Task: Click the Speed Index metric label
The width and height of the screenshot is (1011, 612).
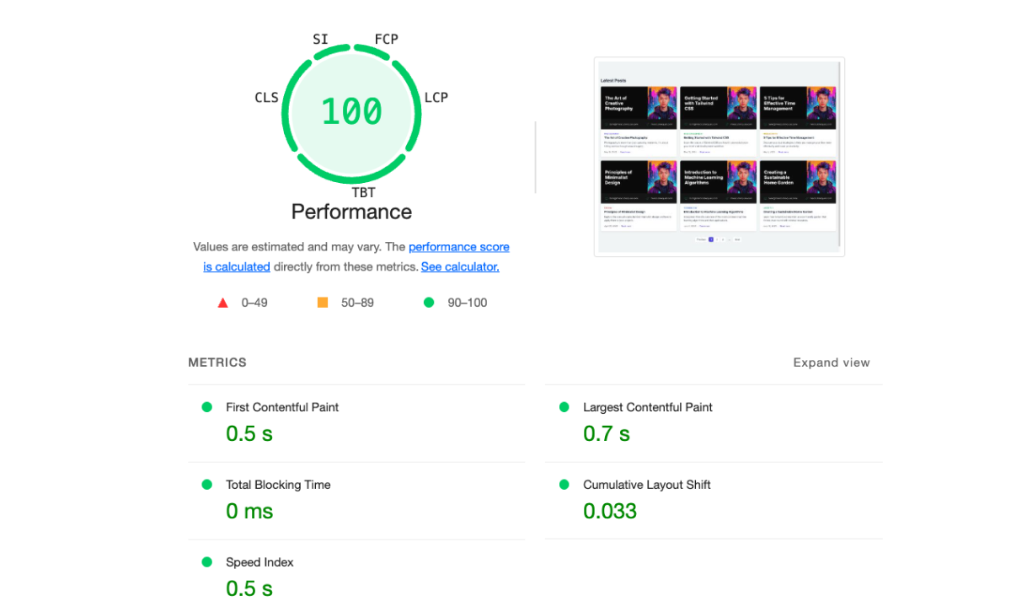Action: click(x=259, y=562)
